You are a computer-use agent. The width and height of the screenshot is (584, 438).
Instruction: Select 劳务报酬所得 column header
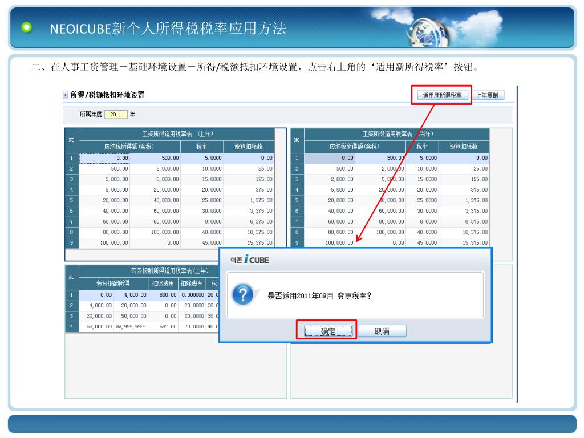click(113, 283)
